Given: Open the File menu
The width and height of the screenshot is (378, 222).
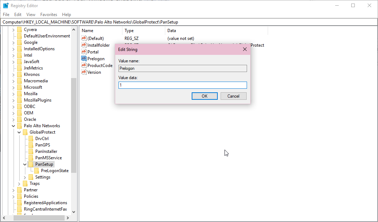Looking at the screenshot, I should tap(6, 15).
